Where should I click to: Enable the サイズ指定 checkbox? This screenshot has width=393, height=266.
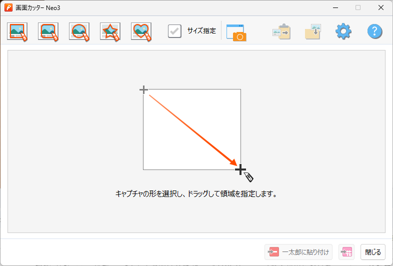point(174,31)
